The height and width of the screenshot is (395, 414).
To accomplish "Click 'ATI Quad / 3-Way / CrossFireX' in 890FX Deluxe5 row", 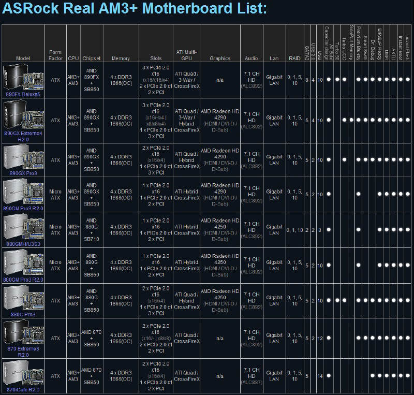I will (186, 80).
